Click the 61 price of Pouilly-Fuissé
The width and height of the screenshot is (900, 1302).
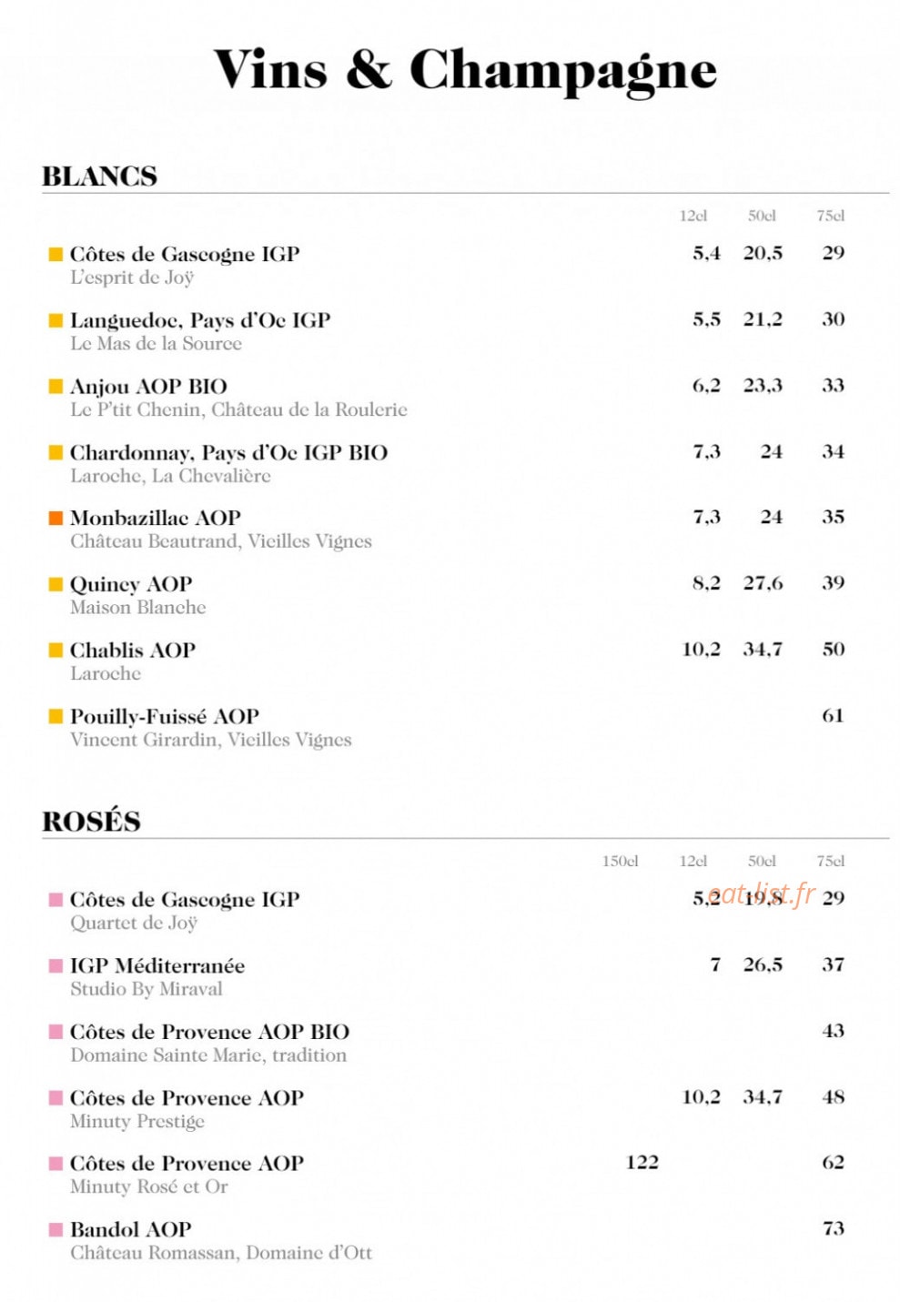833,715
